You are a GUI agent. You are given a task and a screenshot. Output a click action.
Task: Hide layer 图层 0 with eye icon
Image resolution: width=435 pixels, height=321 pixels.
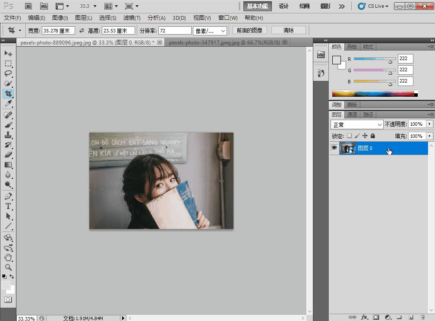click(x=334, y=148)
